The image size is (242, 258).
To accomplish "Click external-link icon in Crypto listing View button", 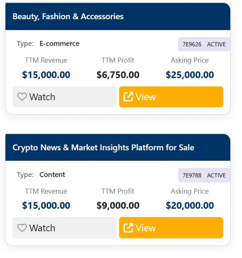I will pyautogui.click(x=128, y=228).
